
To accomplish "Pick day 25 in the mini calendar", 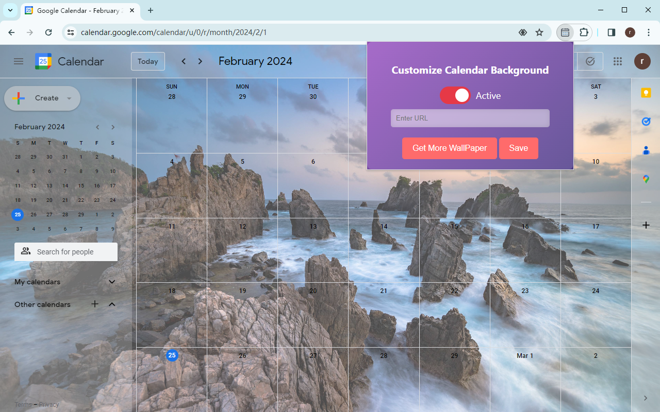I will point(18,215).
